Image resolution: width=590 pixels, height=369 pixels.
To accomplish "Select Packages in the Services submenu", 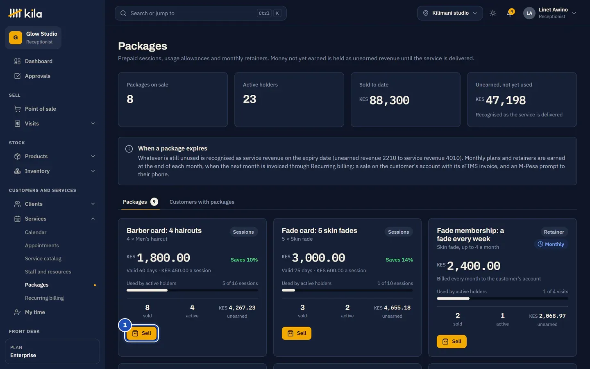I will [36, 285].
